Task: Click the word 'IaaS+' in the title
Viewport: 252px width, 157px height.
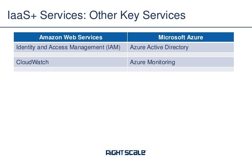Action: coord(22,15)
